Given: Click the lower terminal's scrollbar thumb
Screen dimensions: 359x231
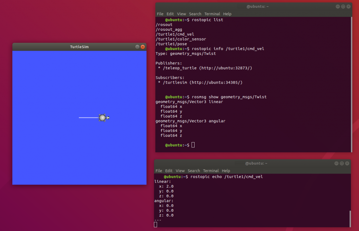Looking at the screenshot, I should [350, 219].
